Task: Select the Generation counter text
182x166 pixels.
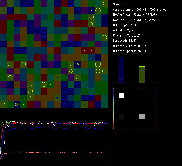Action: point(140,10)
